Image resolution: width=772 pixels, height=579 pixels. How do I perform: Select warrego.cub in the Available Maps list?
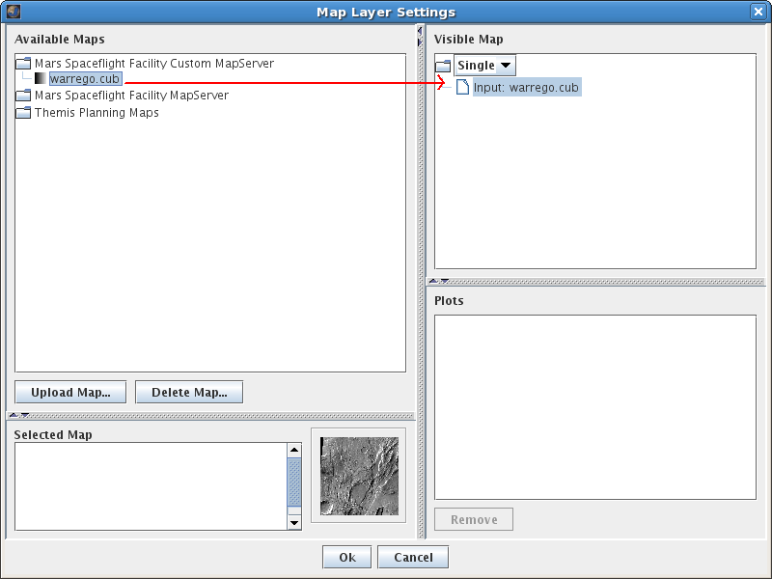click(84, 78)
